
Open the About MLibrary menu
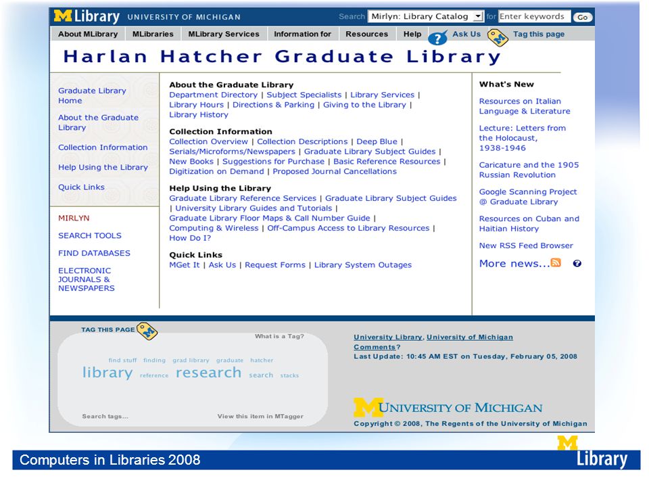88,34
